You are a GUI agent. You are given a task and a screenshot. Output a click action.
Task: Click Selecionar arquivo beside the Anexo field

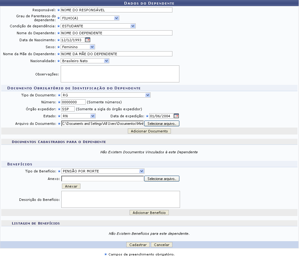pos(162,179)
